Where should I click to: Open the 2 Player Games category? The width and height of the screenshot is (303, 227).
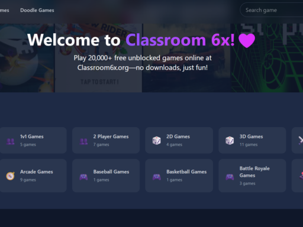pos(106,140)
